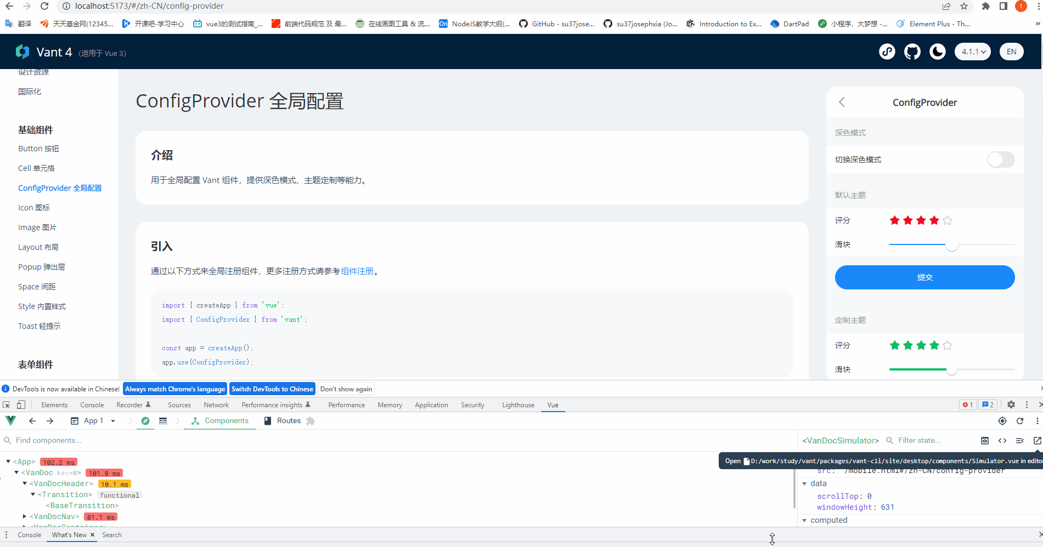Collapse the data state section
Viewport: 1043px width, 547px height.
tap(805, 483)
